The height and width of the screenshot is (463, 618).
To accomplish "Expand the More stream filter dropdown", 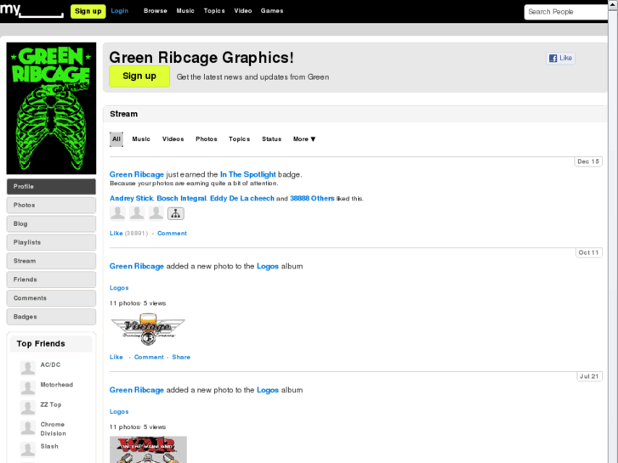I will coord(304,139).
